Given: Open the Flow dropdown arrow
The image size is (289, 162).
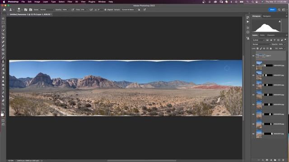Looking at the screenshot, I should point(87,10).
